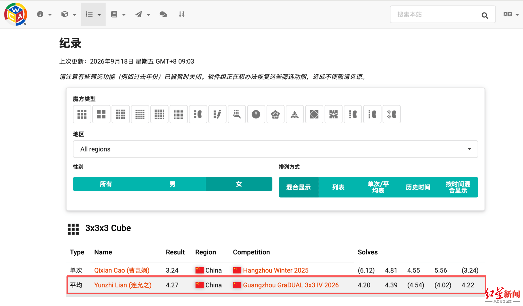Select the Skewb event icon

click(314, 114)
